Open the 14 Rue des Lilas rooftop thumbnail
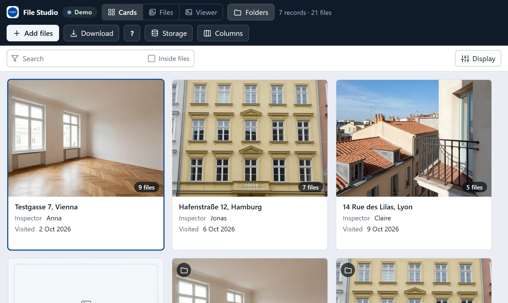This screenshot has width=508, height=303. click(x=414, y=138)
